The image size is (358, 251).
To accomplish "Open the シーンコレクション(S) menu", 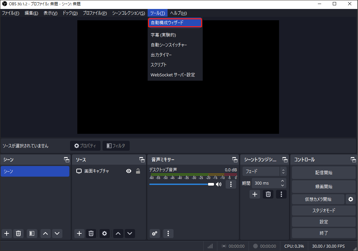I will point(128,13).
